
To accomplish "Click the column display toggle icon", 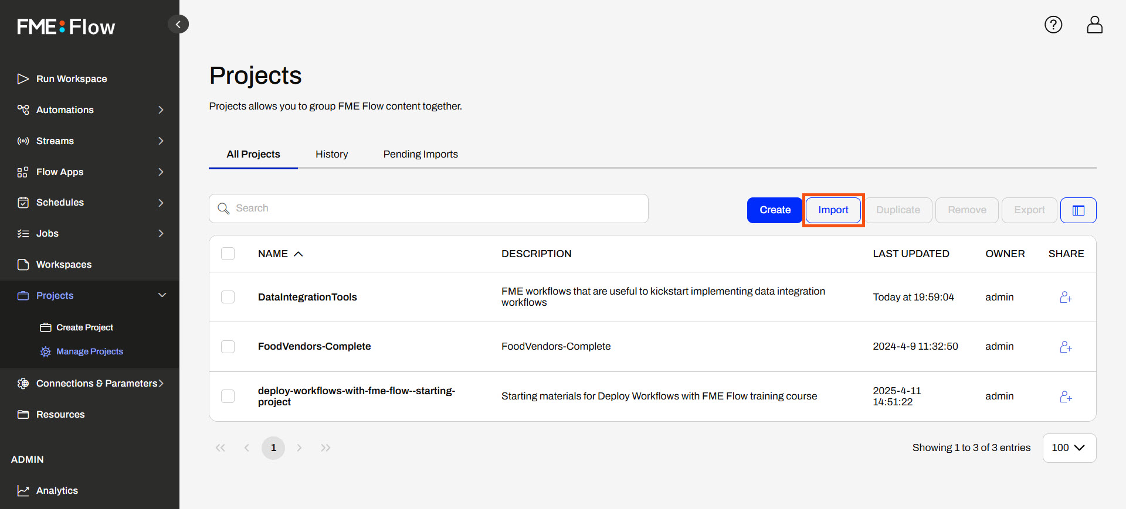I will click(x=1078, y=210).
